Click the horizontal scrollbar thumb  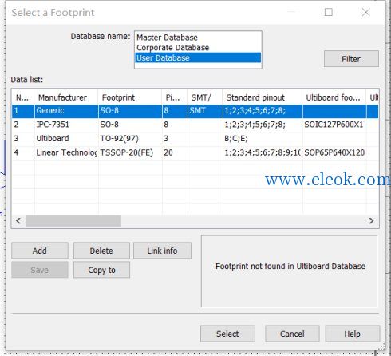pos(73,221)
